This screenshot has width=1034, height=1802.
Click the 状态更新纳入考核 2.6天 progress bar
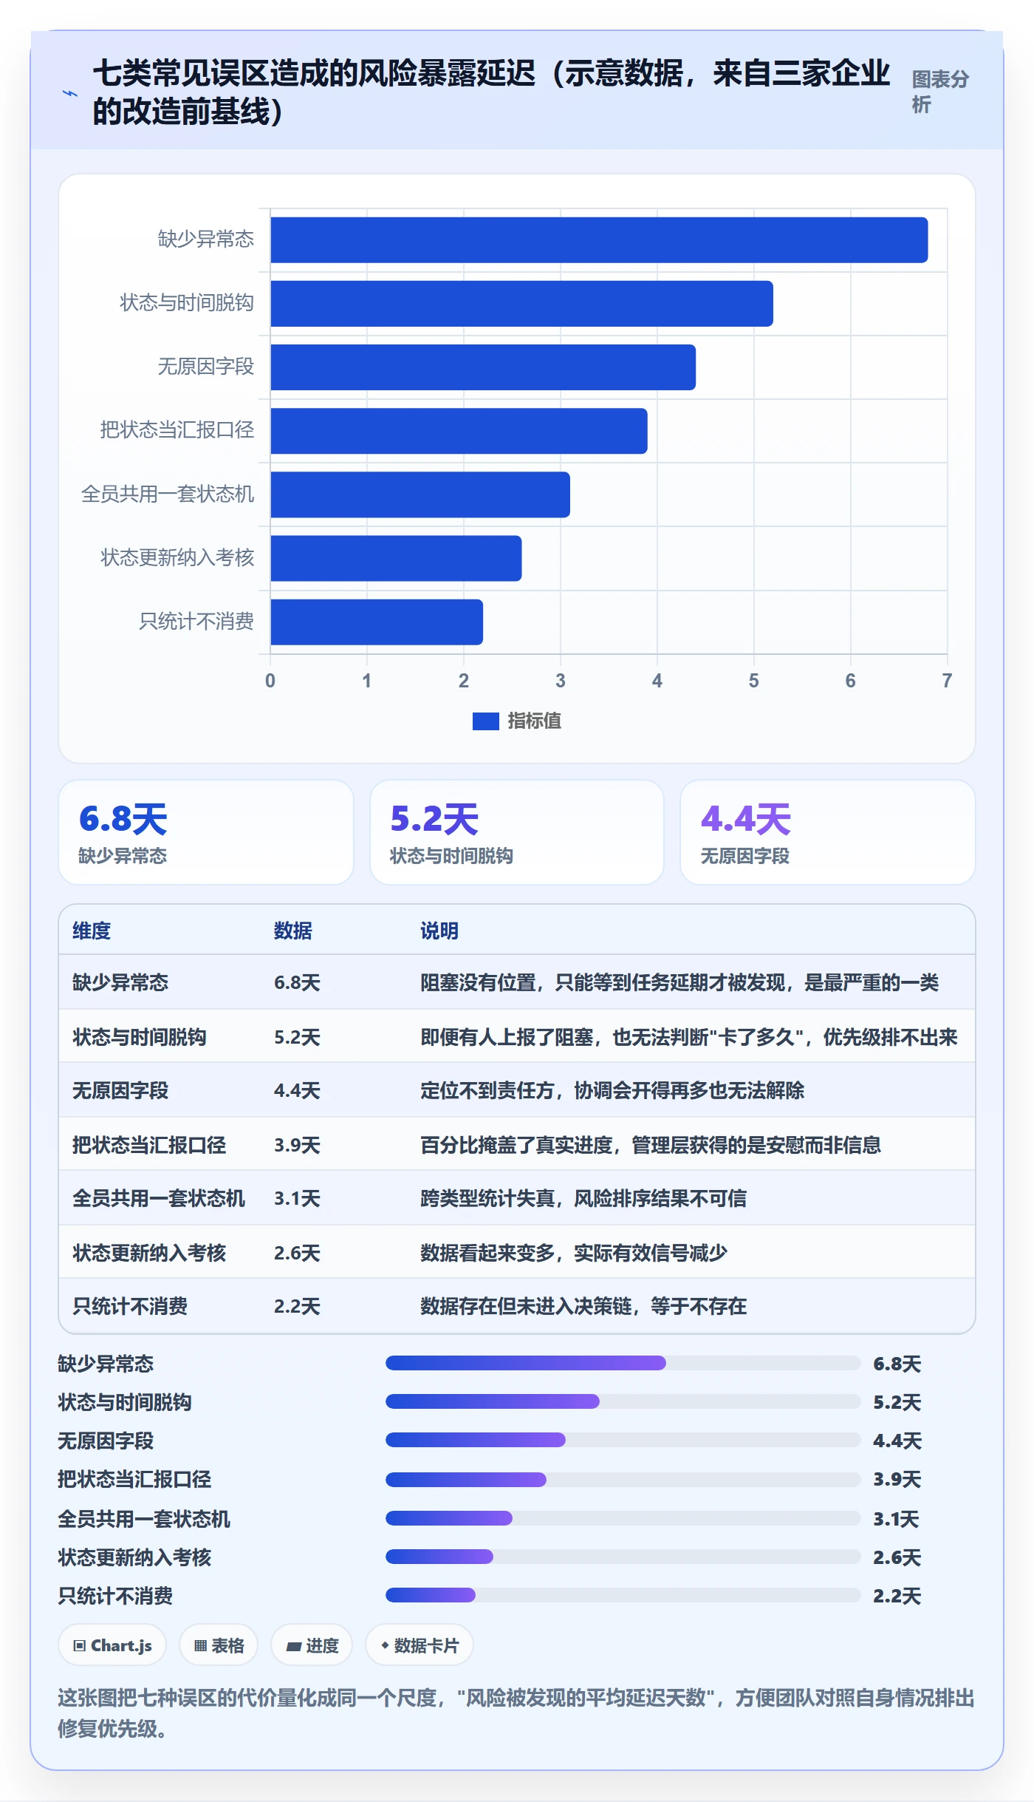[x=623, y=1557]
